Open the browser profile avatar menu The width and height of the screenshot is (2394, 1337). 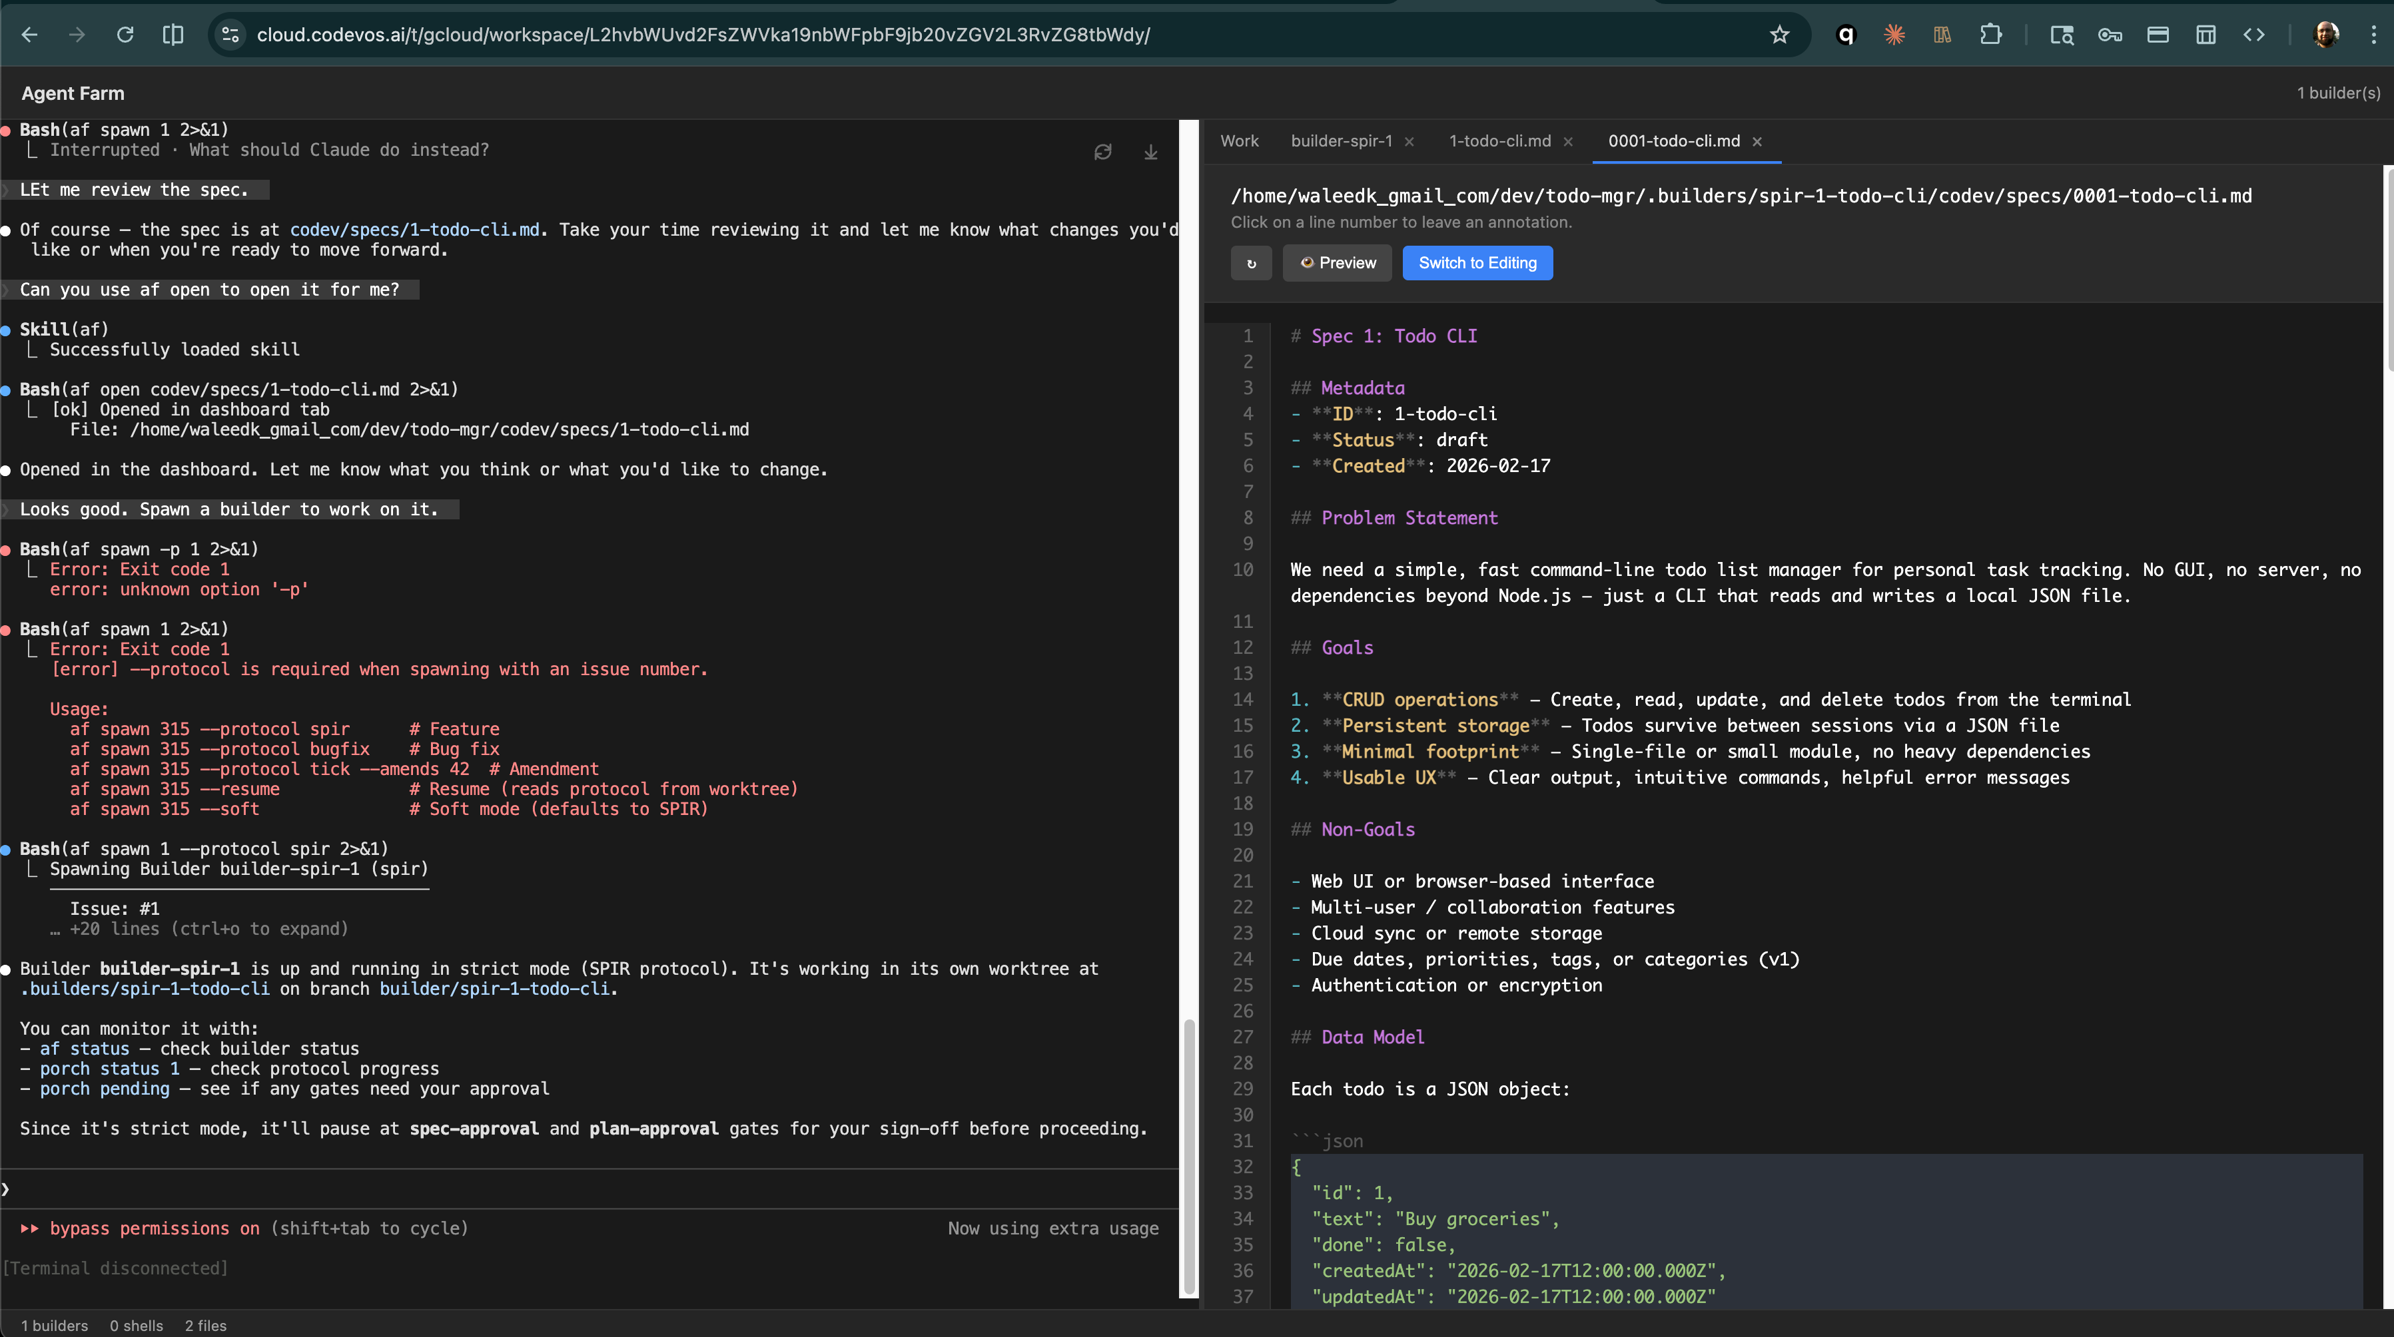pos(2327,35)
